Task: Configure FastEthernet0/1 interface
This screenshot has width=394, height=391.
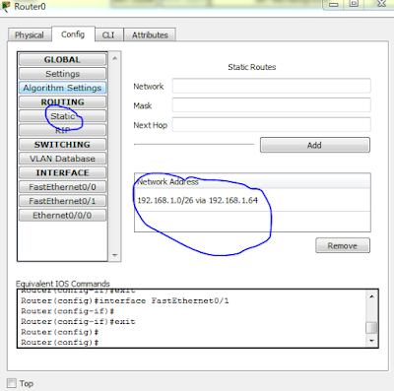Action: [x=62, y=201]
